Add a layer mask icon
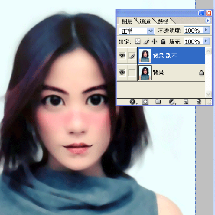215x215 pixels. [x=145, y=102]
